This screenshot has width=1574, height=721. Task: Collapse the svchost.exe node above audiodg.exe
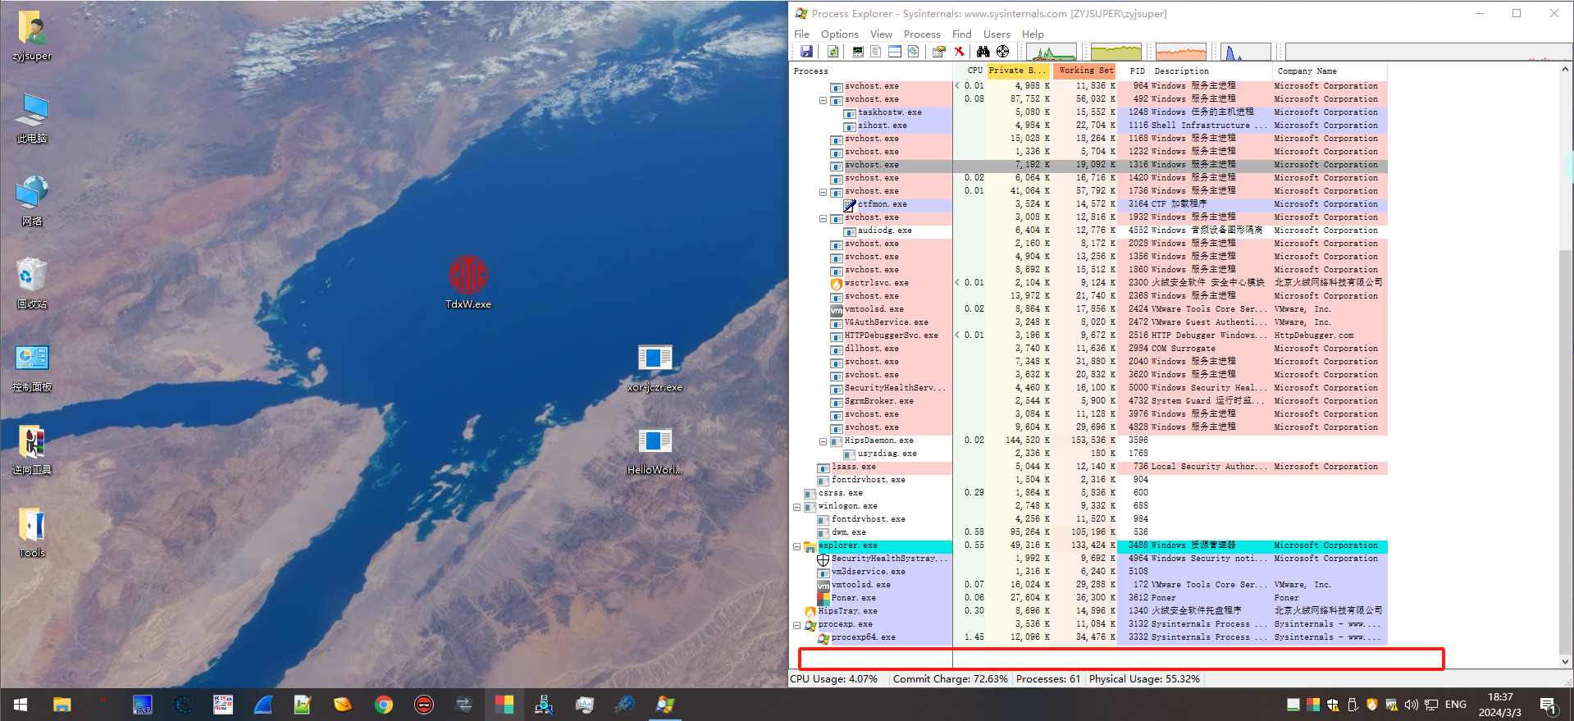(x=823, y=218)
